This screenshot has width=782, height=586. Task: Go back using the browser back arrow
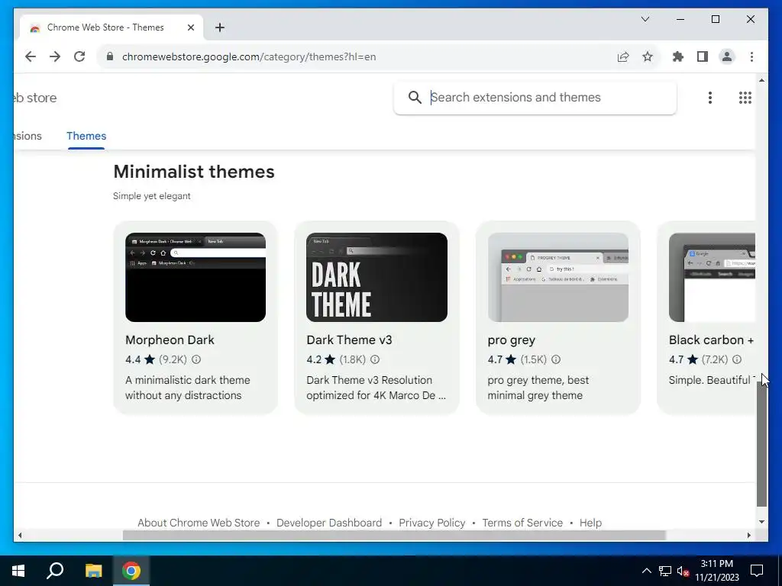(x=31, y=56)
